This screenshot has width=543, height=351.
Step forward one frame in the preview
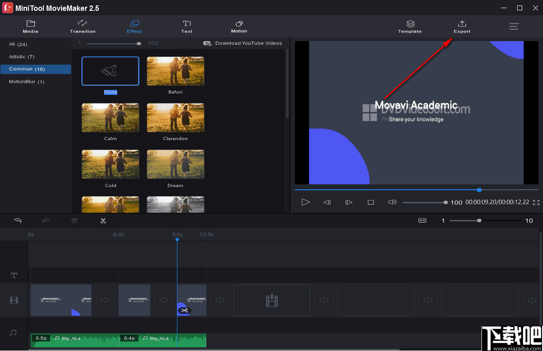[x=349, y=202]
